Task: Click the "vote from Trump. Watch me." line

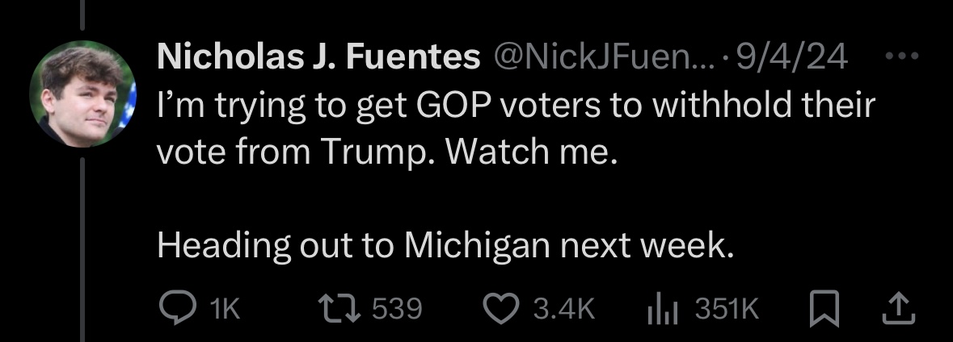Action: click(x=388, y=153)
